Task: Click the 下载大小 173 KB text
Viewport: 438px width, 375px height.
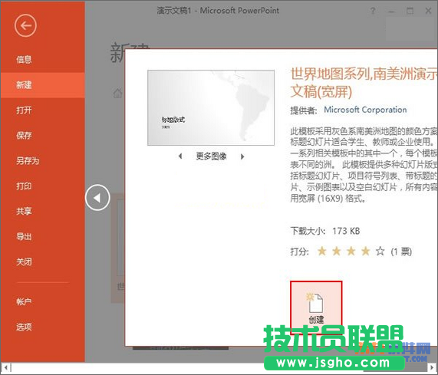Action: [325, 231]
